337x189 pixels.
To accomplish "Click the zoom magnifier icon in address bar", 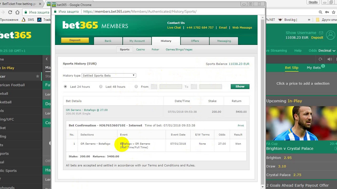I will [320, 12].
